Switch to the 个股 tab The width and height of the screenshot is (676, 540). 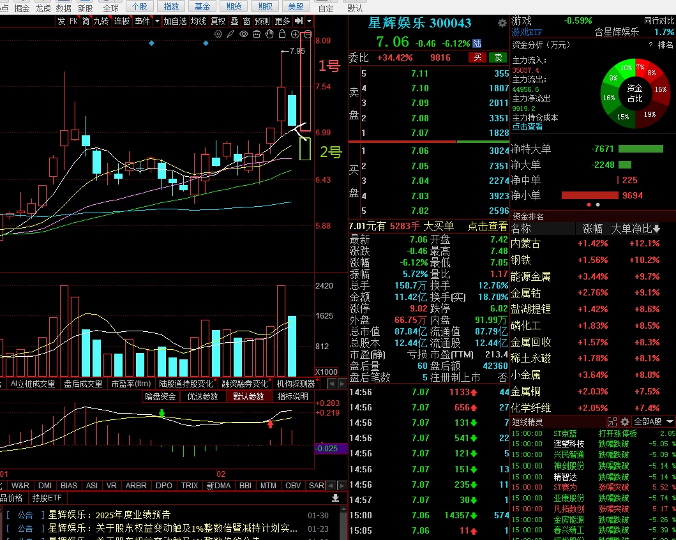140,6
